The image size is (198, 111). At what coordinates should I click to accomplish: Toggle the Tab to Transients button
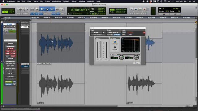click(32, 14)
